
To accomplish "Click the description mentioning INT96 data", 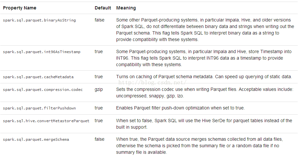I will coord(204,58).
